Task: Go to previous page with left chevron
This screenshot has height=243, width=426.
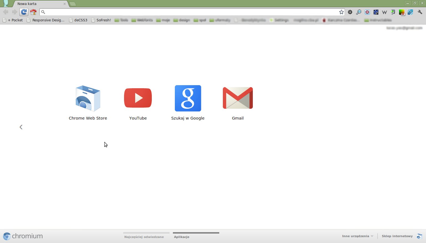Action: 21,127
